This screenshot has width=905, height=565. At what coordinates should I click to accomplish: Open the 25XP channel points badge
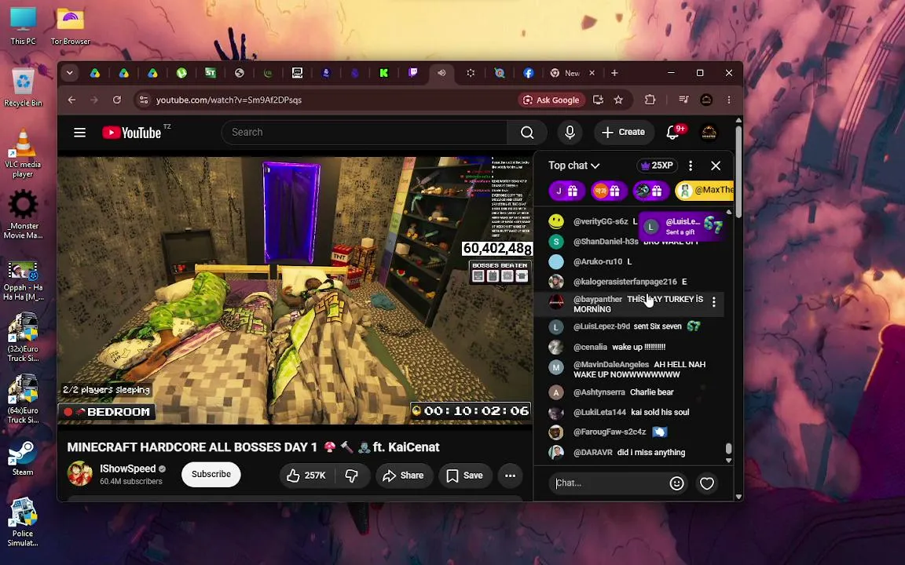(657, 166)
